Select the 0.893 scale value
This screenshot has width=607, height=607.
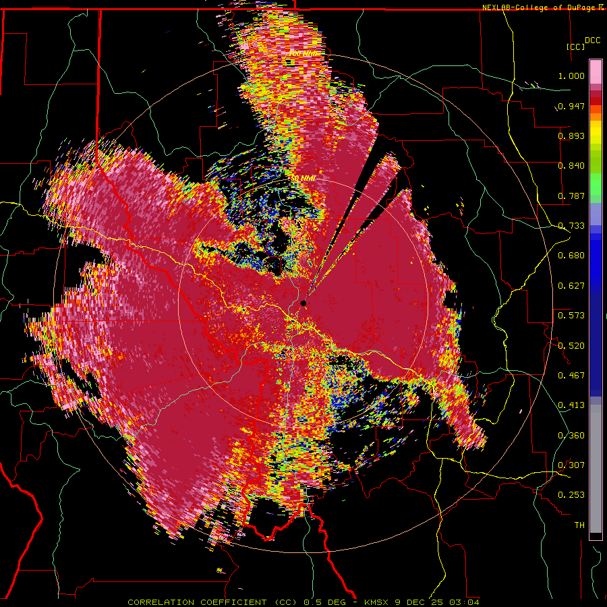click(571, 136)
